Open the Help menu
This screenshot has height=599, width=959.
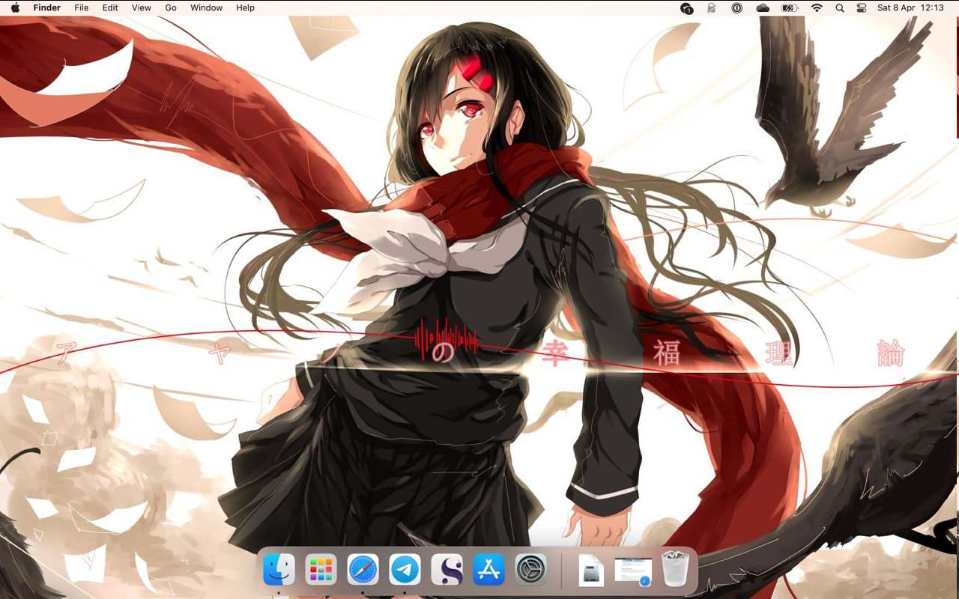point(245,7)
